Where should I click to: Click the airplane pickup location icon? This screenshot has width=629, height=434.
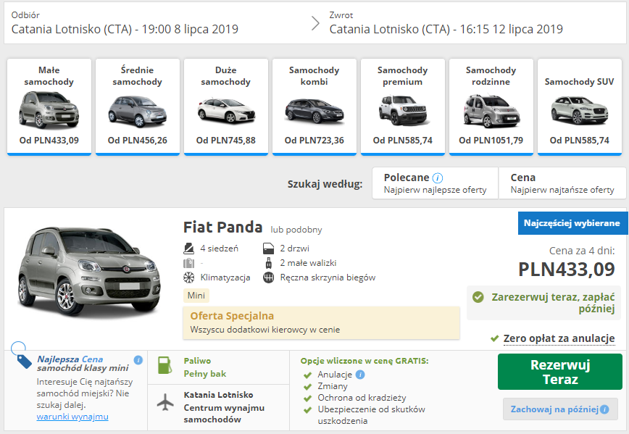point(165,402)
